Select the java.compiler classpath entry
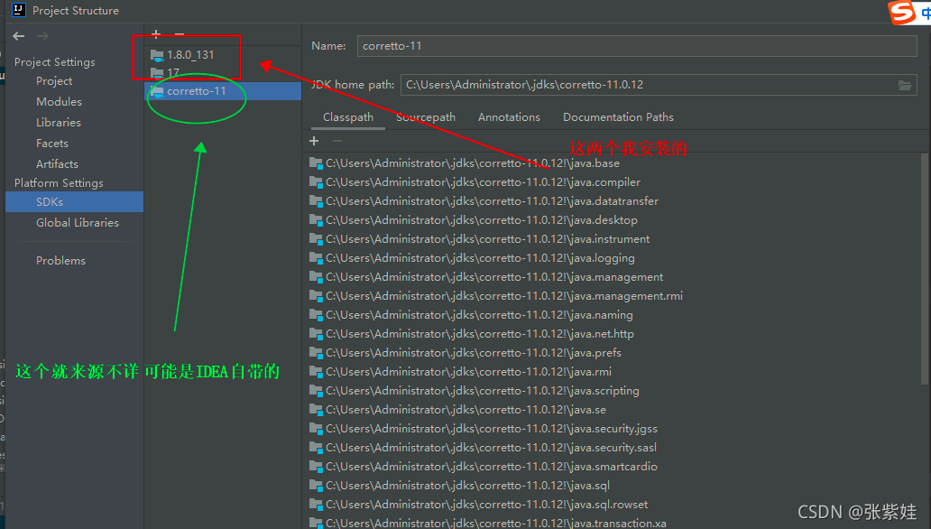This screenshot has height=529, width=931. [475, 182]
